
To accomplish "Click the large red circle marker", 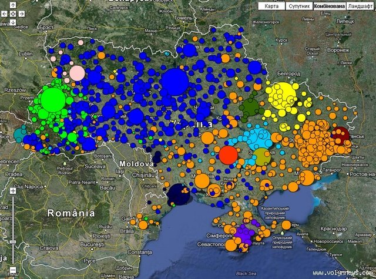I will (x=228, y=154).
